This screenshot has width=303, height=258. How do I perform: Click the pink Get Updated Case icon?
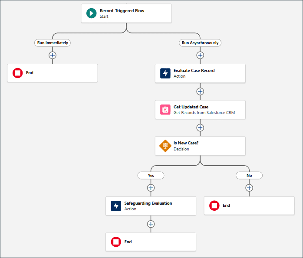(165, 110)
